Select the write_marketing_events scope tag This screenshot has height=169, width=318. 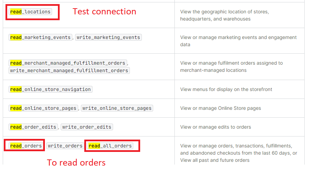pos(108,37)
